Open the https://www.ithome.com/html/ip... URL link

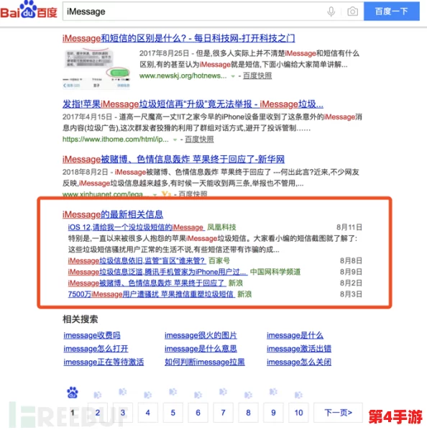[116, 139]
